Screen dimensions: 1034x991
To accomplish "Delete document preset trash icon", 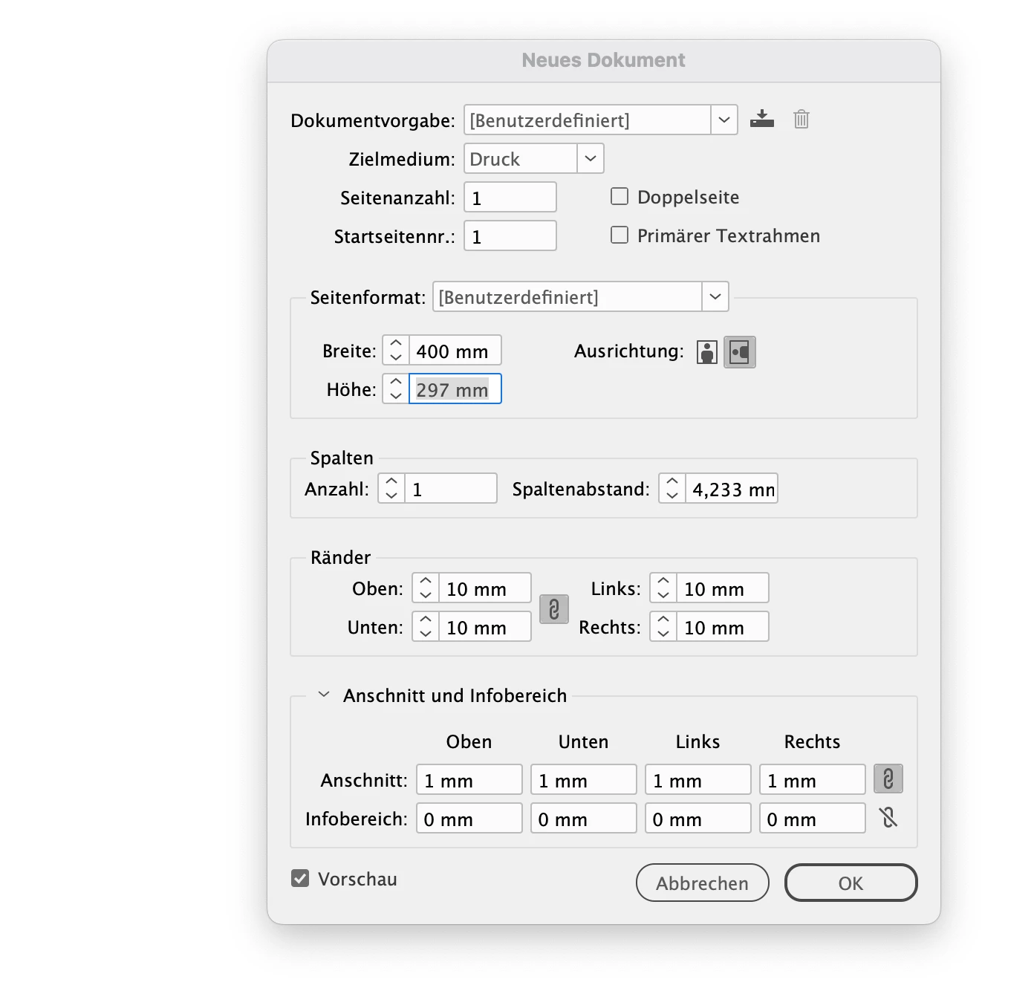I will (801, 119).
